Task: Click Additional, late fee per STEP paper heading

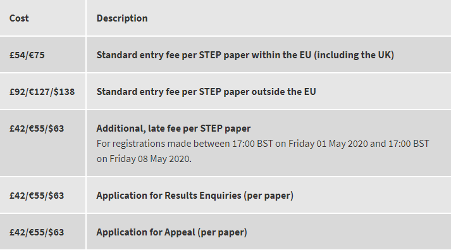Action: coord(173,128)
